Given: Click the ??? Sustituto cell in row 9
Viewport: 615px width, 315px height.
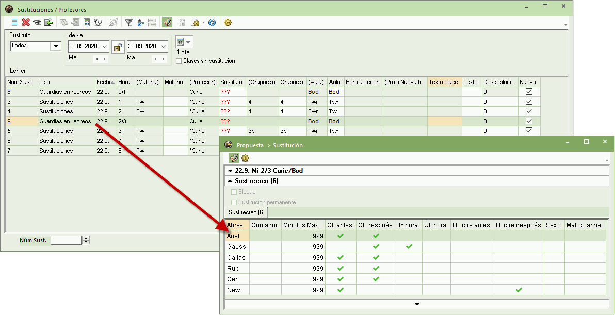Looking at the screenshot, I should tap(233, 122).
